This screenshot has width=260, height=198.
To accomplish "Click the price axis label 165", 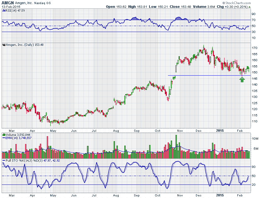I will (255, 54).
